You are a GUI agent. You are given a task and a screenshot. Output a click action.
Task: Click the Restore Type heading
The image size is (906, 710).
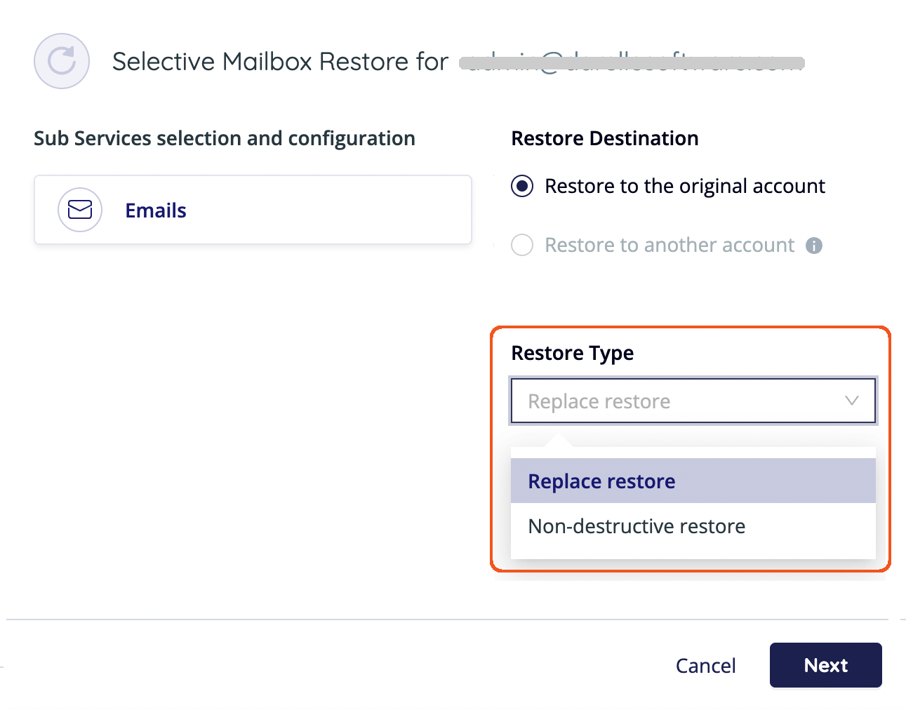573,353
